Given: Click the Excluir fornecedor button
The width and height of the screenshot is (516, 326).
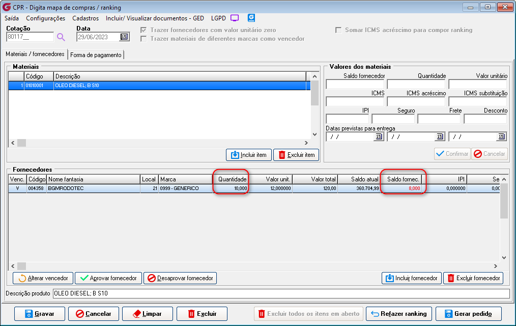Looking at the screenshot, I should click(x=473, y=278).
